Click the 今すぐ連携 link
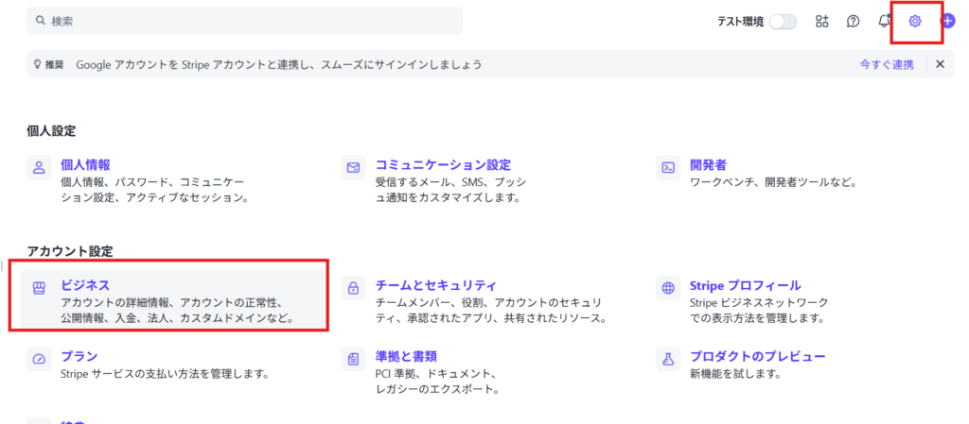Viewport: 969px width, 424px height. (886, 64)
